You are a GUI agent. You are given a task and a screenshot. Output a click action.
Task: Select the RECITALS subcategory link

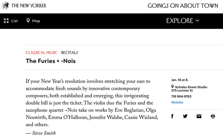pos(69,52)
